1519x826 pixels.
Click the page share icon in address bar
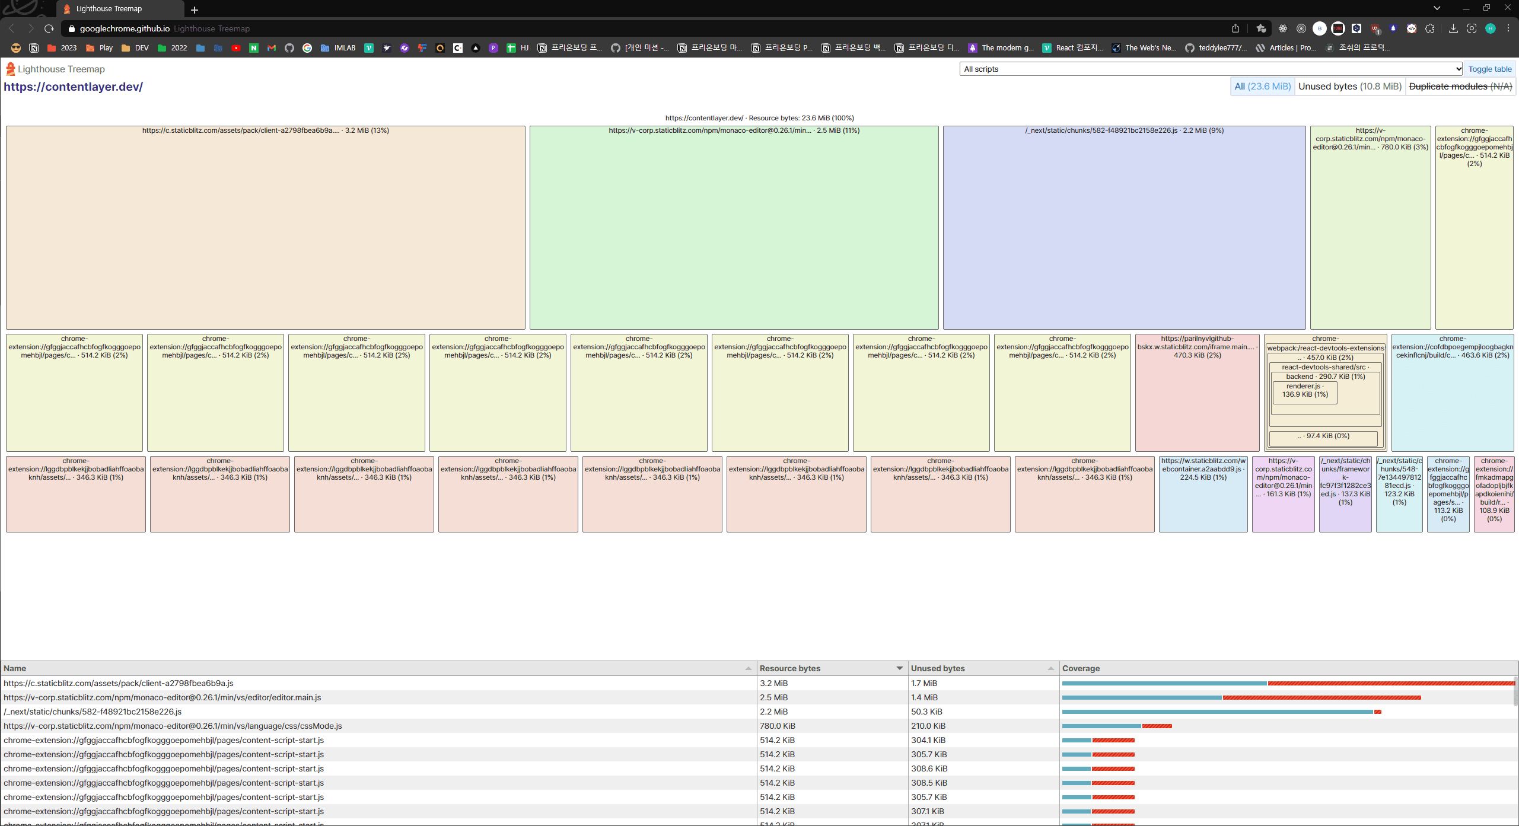[x=1235, y=28]
